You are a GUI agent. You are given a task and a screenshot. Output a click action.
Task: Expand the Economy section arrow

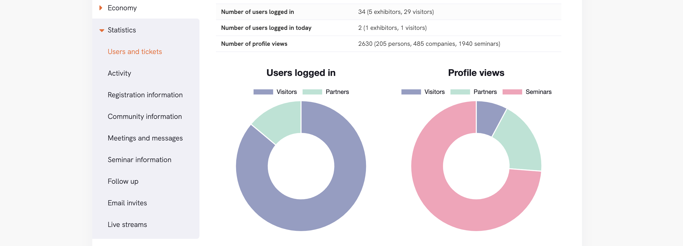(101, 8)
